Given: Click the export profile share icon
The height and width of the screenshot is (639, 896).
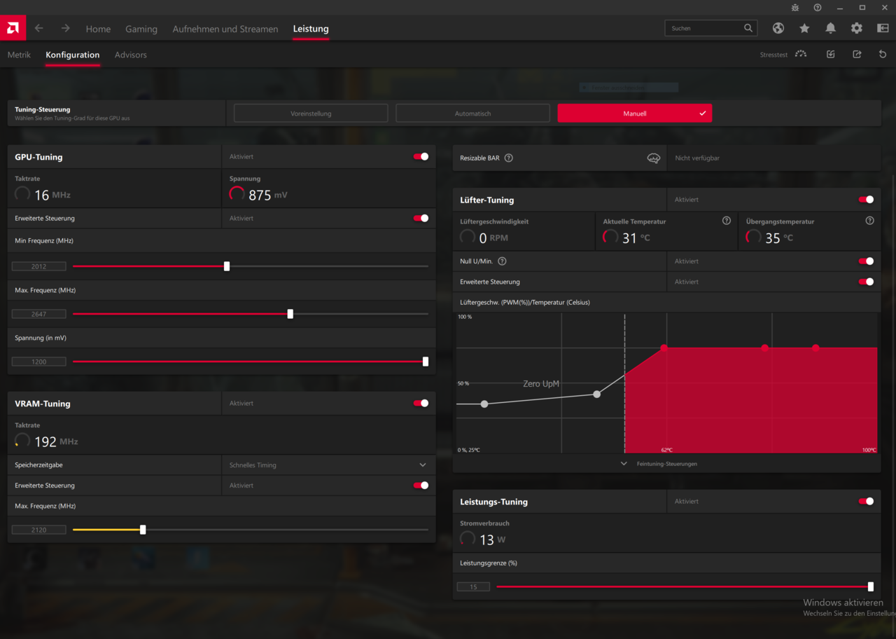Looking at the screenshot, I should (857, 55).
